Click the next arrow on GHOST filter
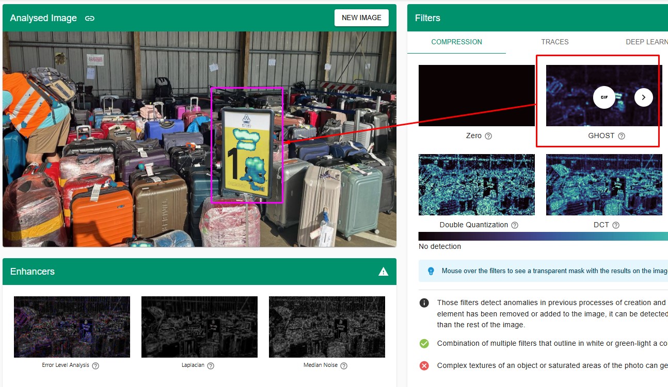Viewport: 668px width, 387px height. tap(643, 97)
